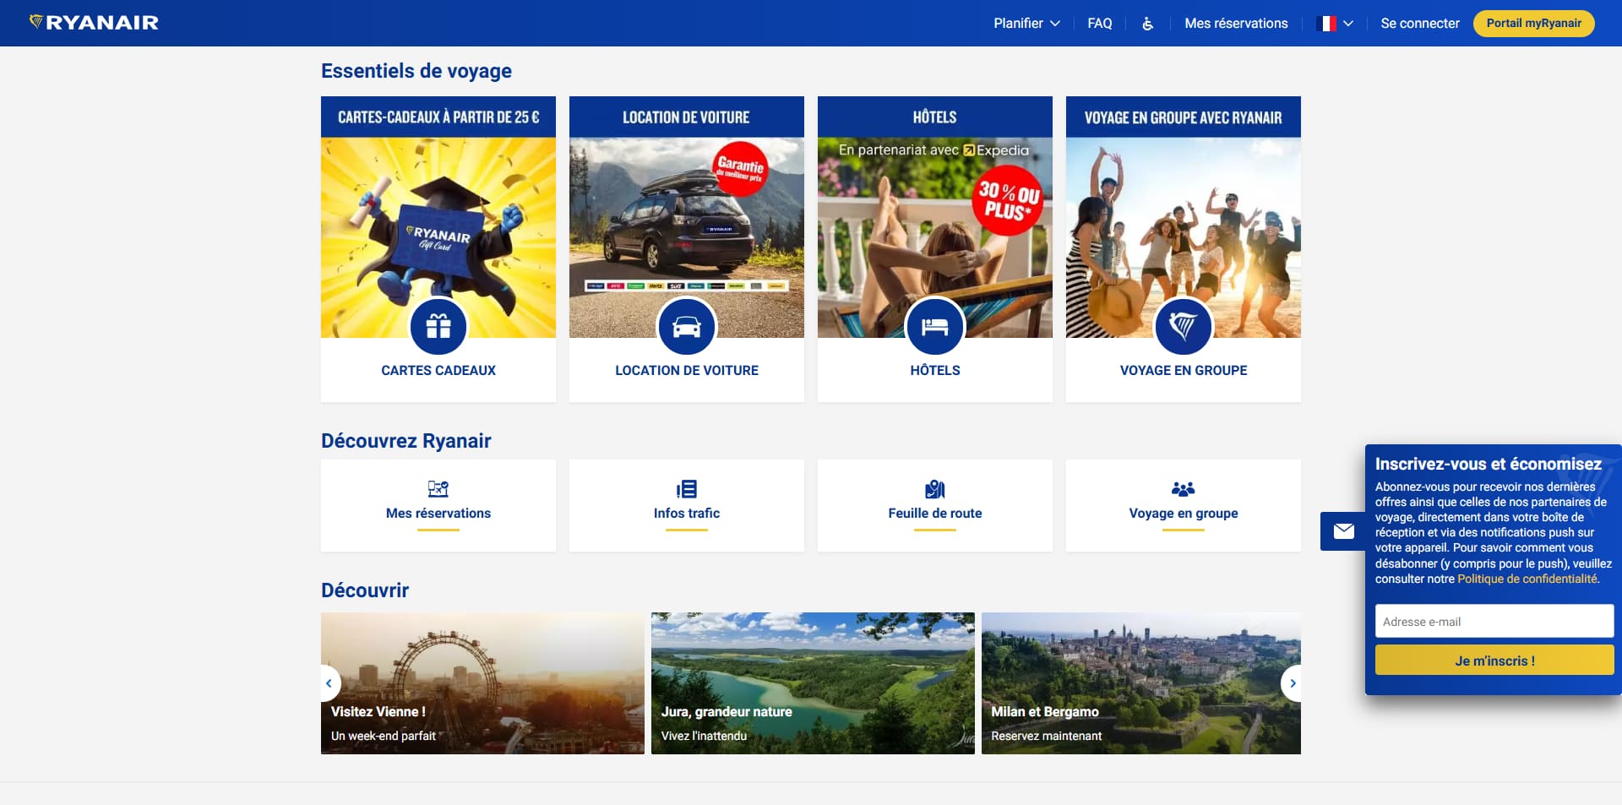Open Infos trafic tile text
Image resolution: width=1622 pixels, height=805 pixels.
click(687, 514)
